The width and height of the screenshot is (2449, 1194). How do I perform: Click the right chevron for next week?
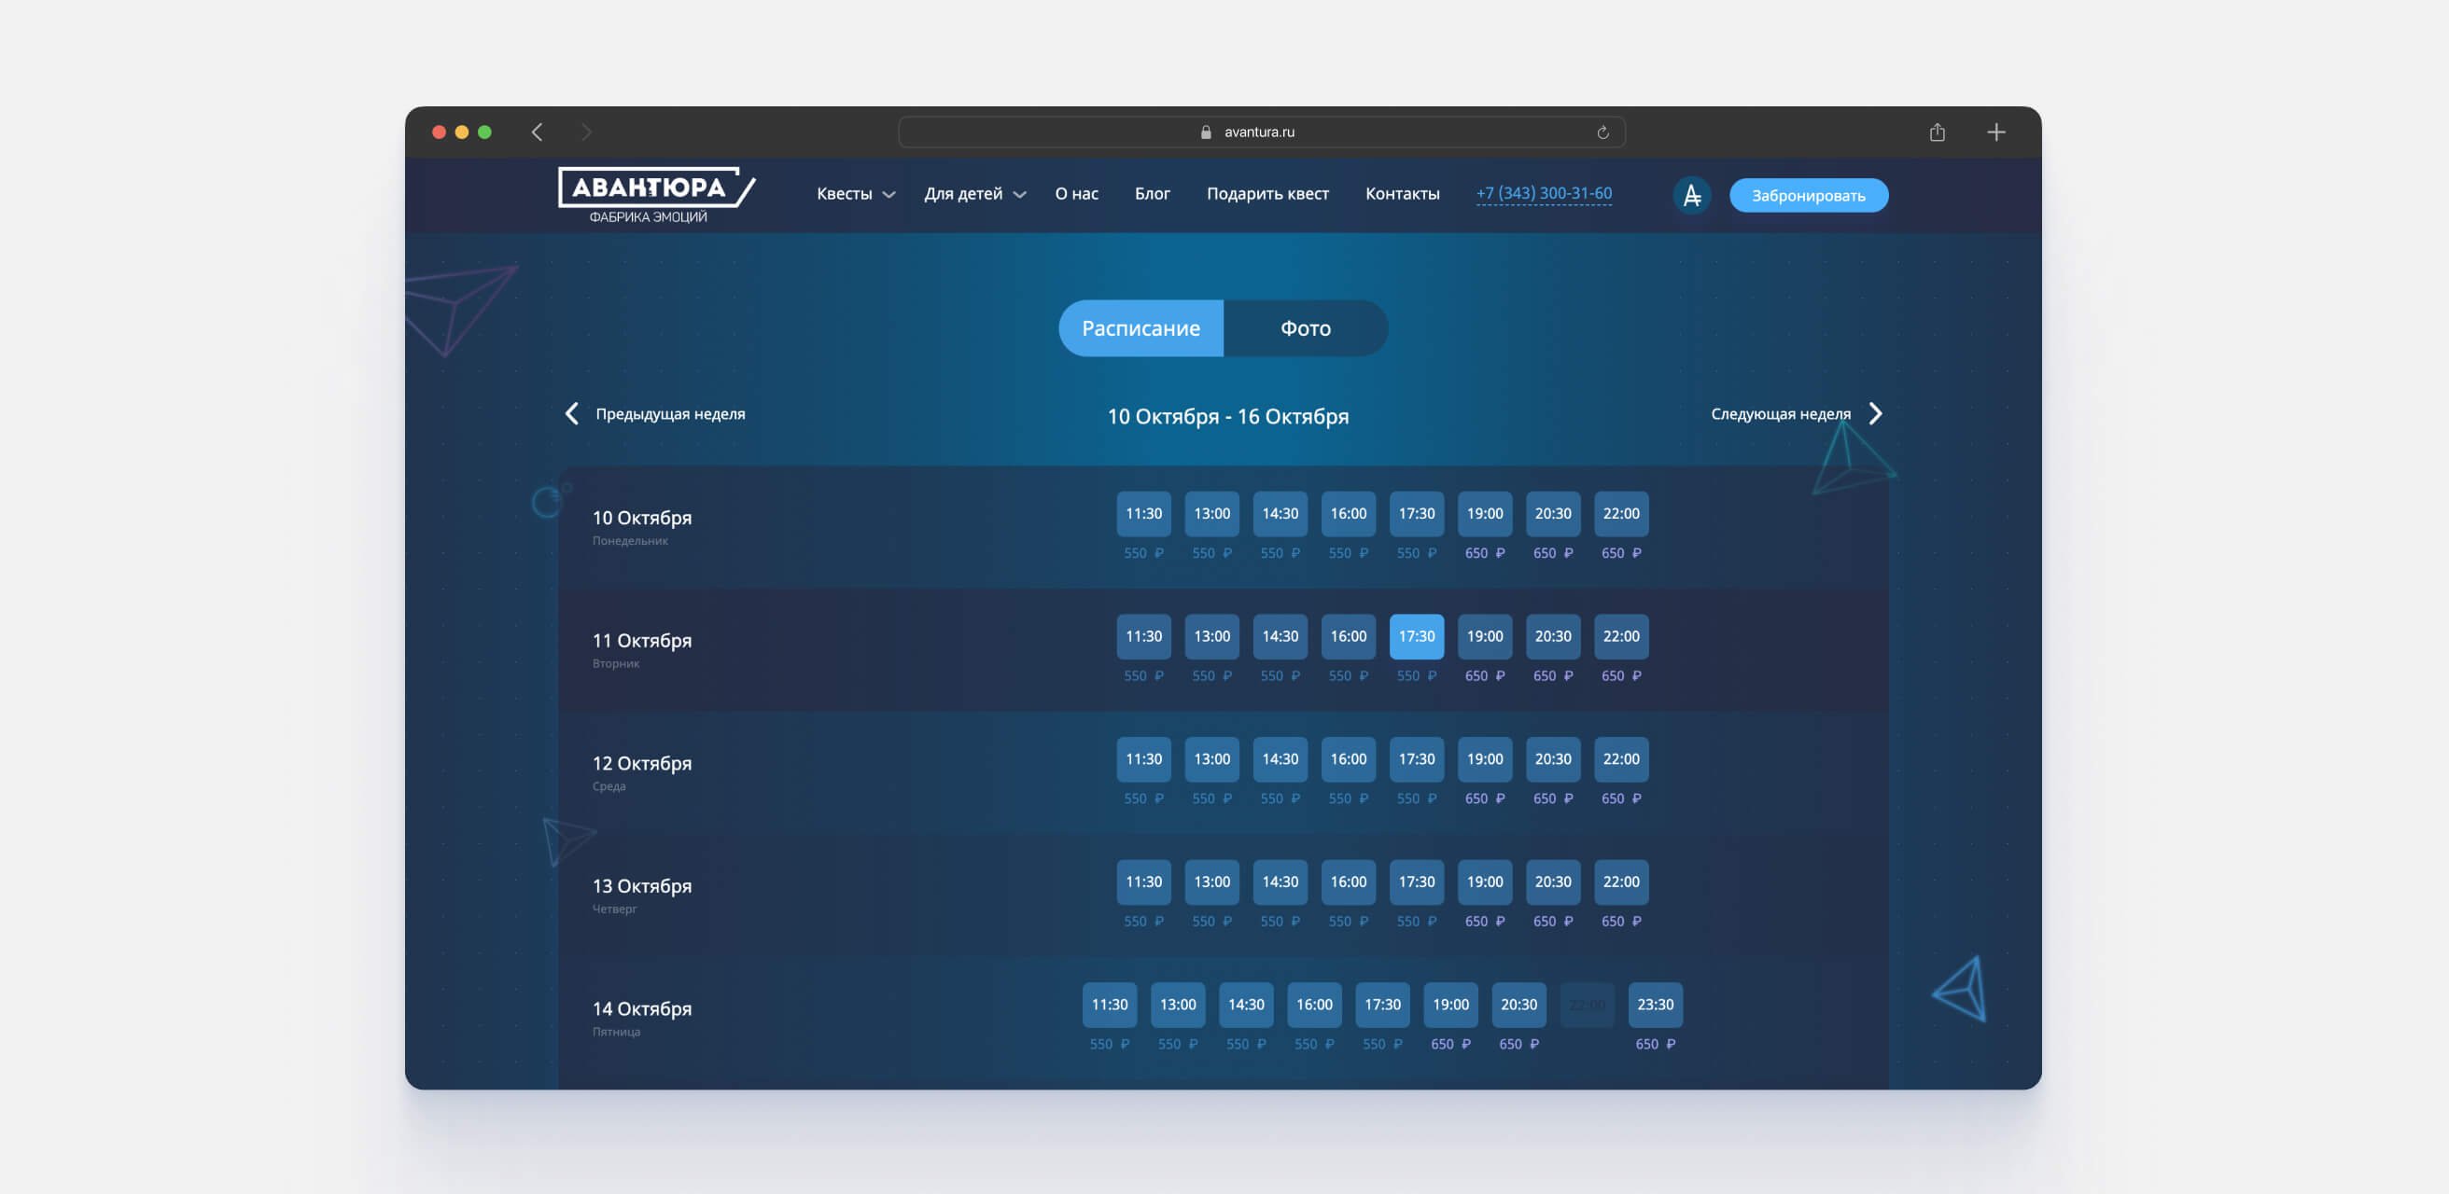tap(1875, 413)
